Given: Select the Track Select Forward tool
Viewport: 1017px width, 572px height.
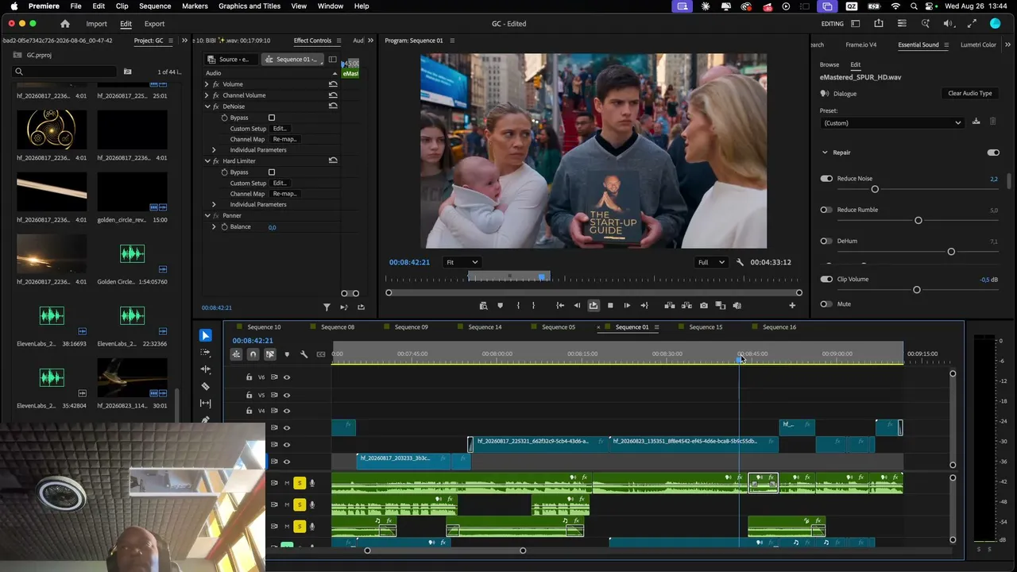Looking at the screenshot, I should [206, 352].
